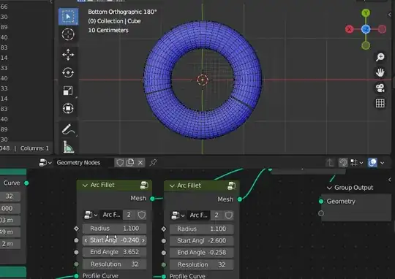Open node tree browse dropdown in header
The width and height of the screenshot is (395, 279).
pyautogui.click(x=45, y=163)
